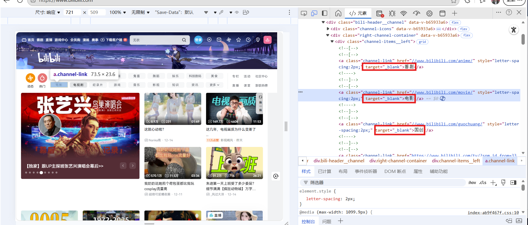528x225 pixels.
Task: Open the 问题 issues drawer tab
Action: pyautogui.click(x=327, y=221)
